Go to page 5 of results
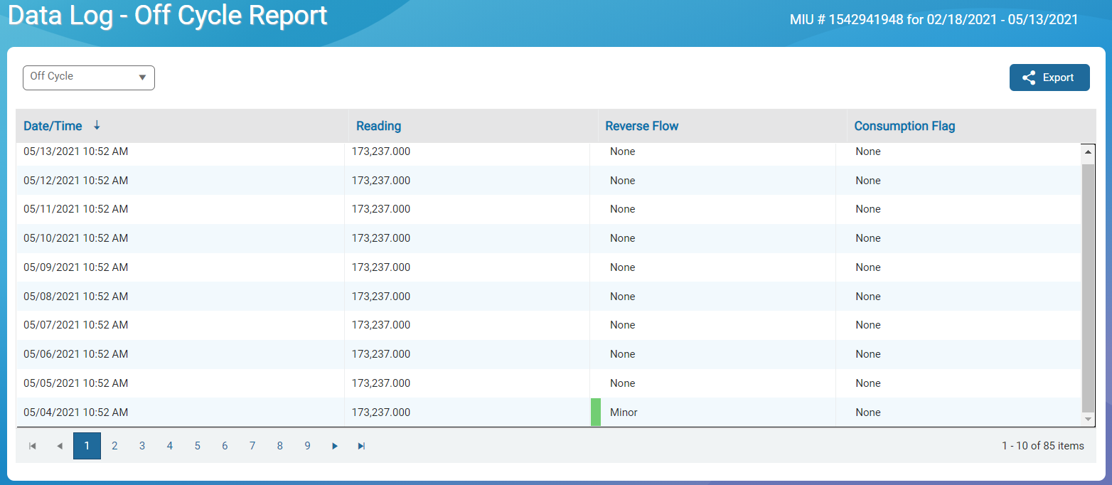Viewport: 1112px width, 485px height. (x=197, y=446)
